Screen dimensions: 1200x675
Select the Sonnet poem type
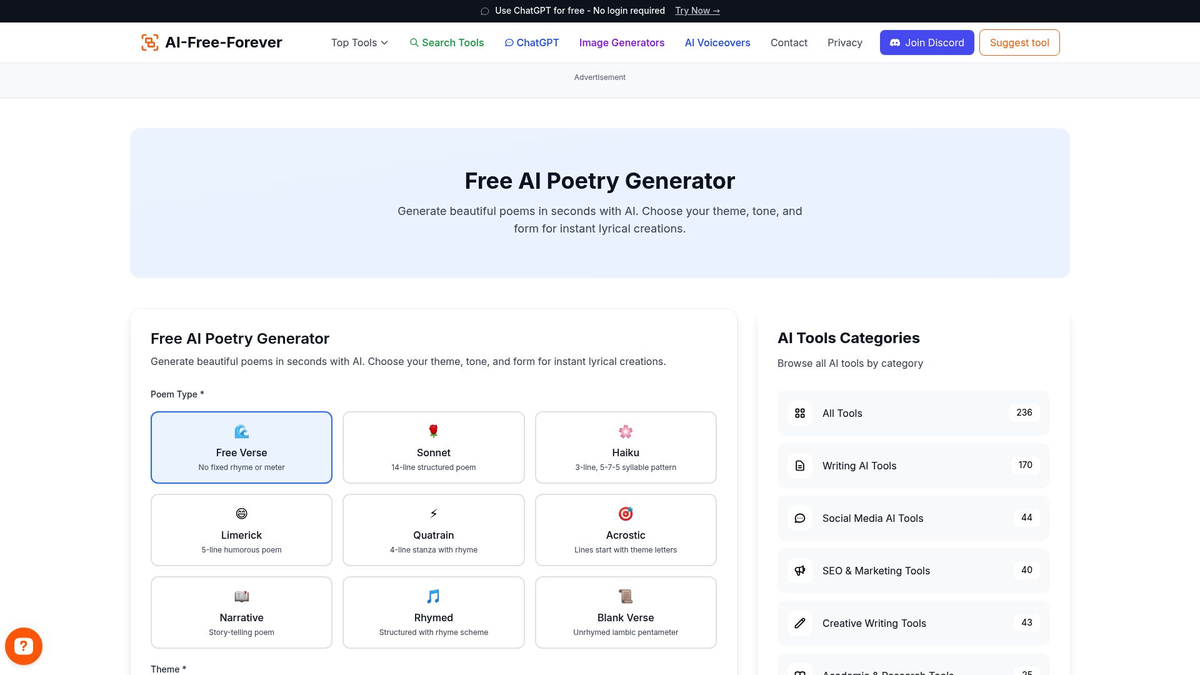coord(433,447)
